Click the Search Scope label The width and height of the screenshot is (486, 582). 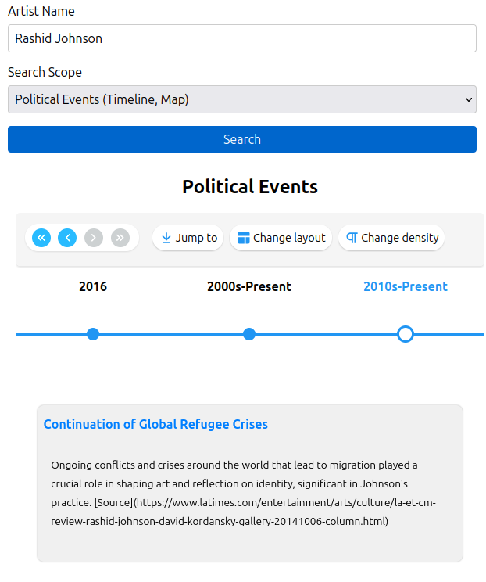pos(45,73)
